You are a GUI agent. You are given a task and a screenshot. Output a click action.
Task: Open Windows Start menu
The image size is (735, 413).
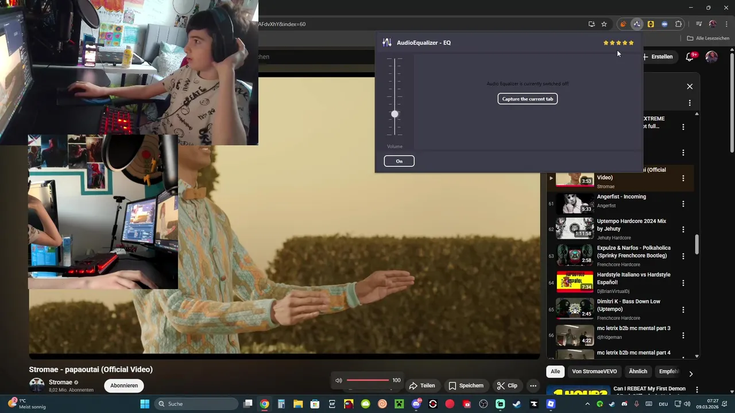[145, 404]
